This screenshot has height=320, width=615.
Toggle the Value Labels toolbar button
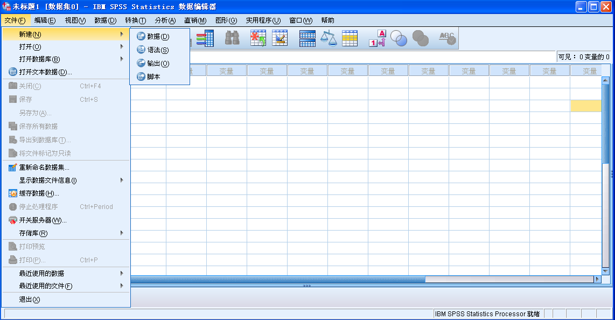[x=377, y=38]
